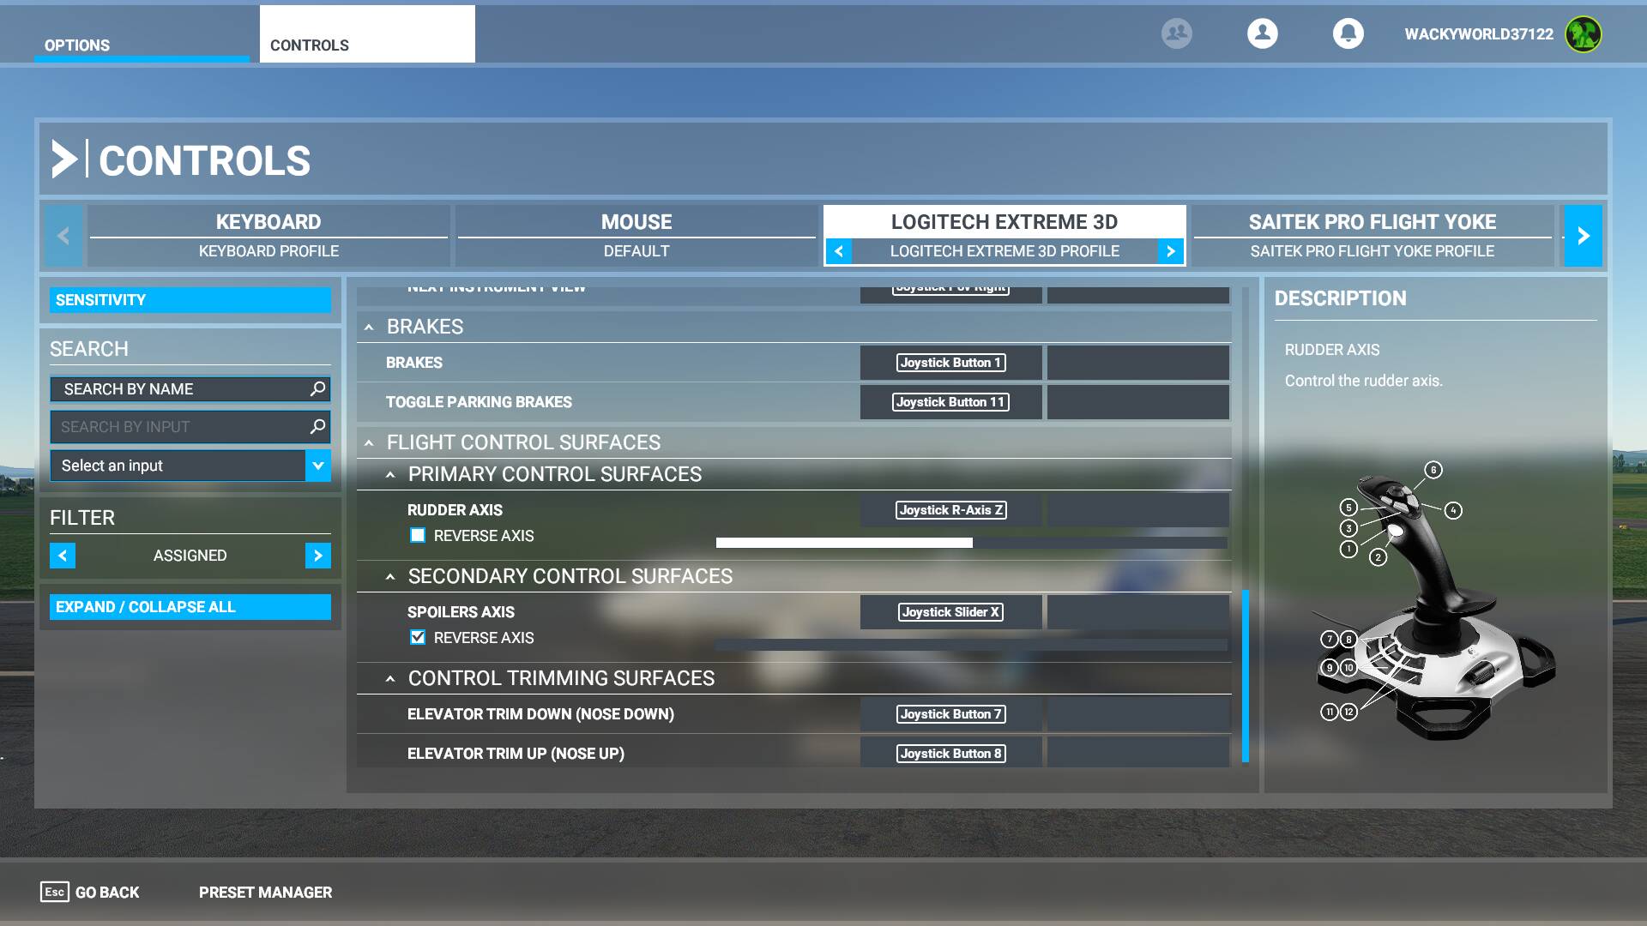
Task: Open the user profile icon
Action: (1262, 33)
